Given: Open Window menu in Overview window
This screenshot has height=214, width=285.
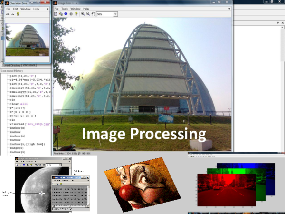Looking at the screenshot, I should coord(26,9).
